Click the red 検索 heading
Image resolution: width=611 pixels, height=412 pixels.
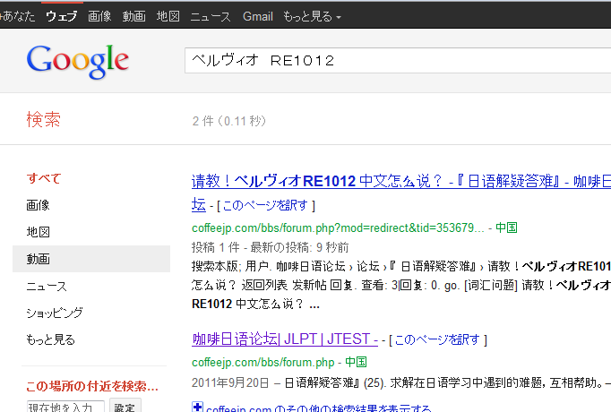pos(43,119)
